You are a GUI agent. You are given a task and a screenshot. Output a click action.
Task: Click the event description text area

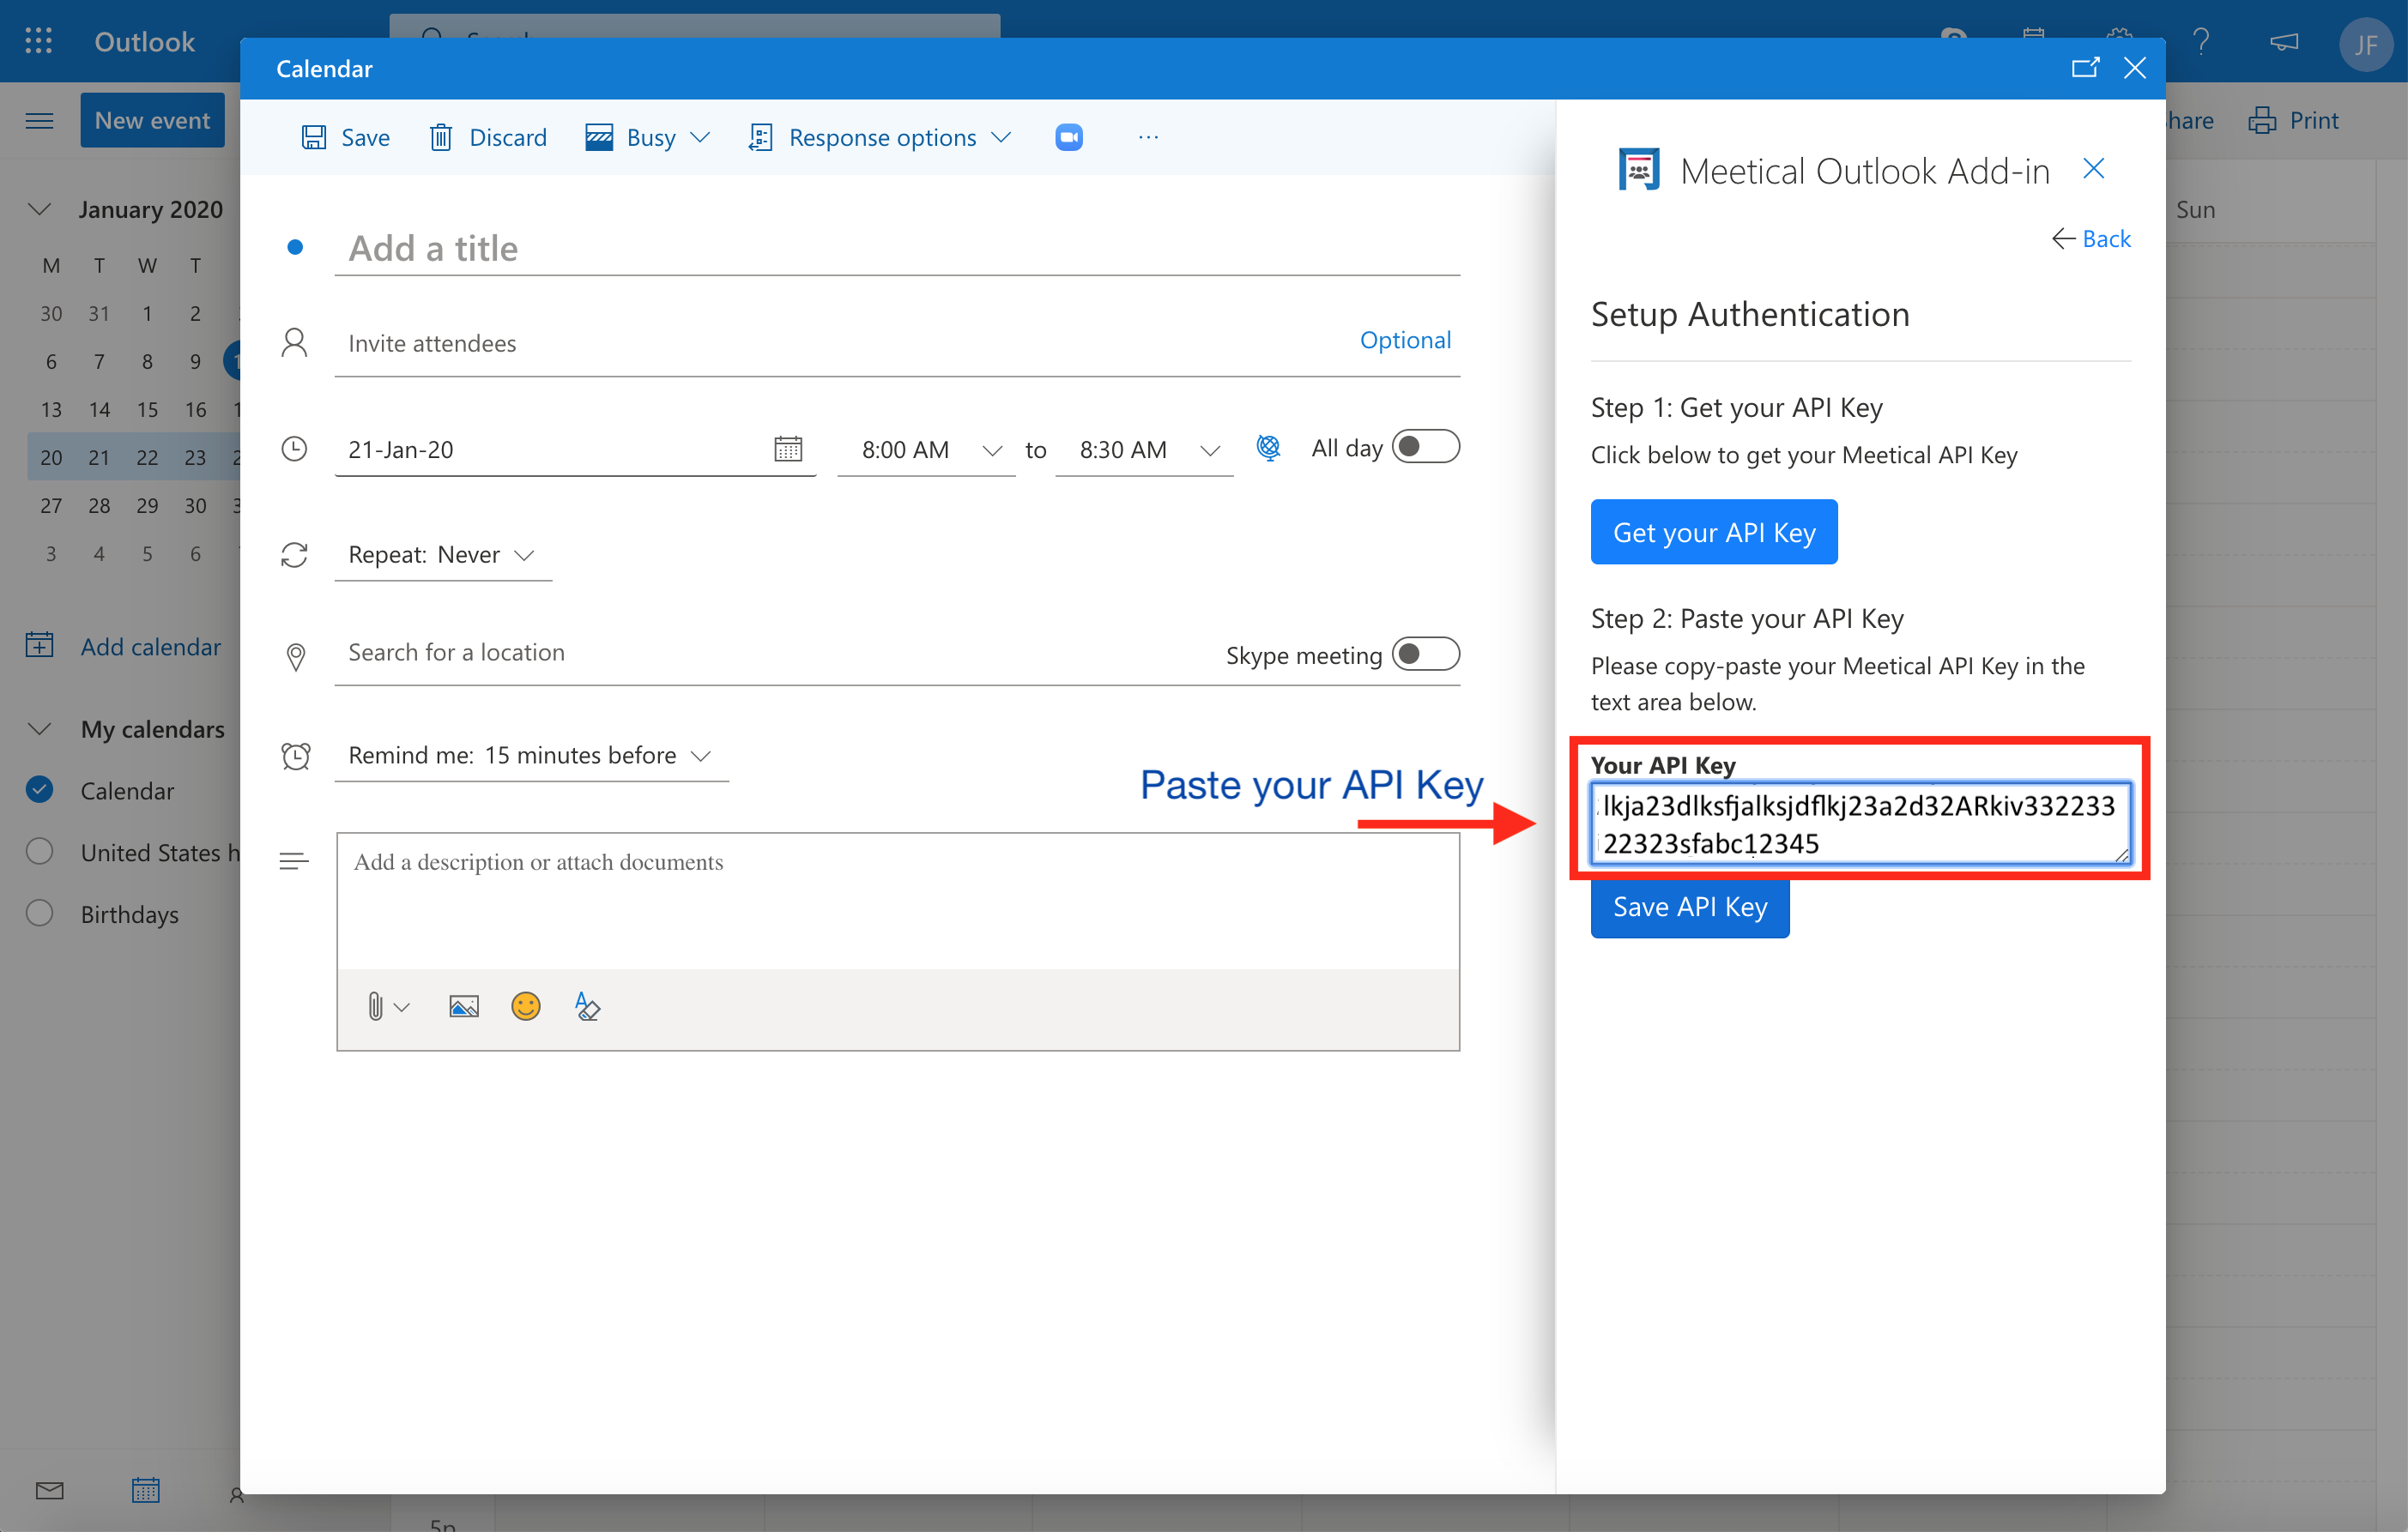[x=898, y=901]
